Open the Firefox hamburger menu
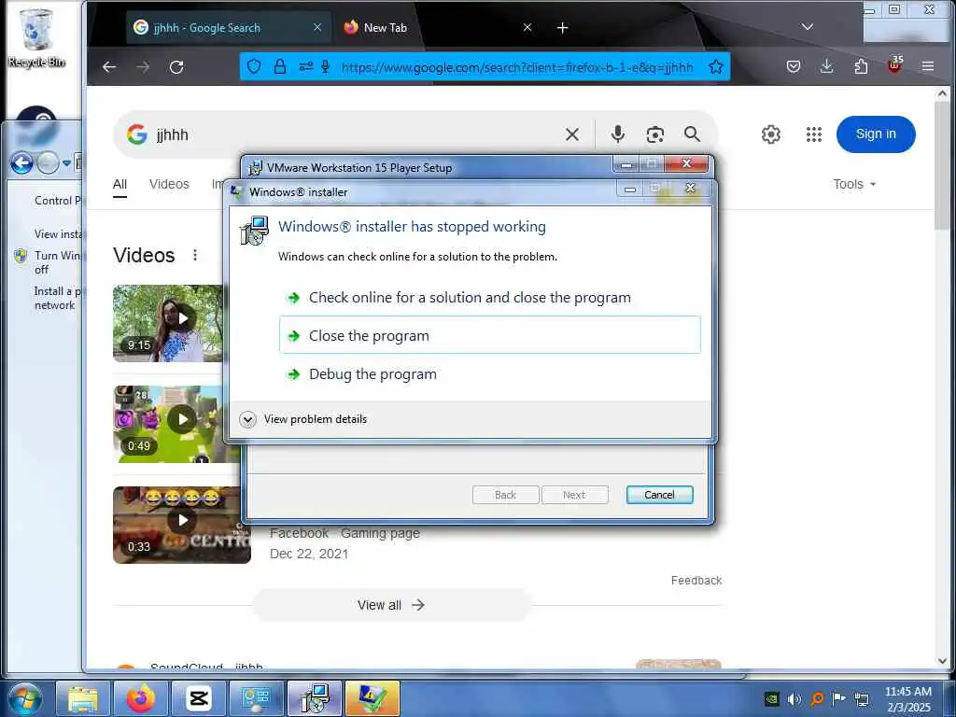 point(928,66)
